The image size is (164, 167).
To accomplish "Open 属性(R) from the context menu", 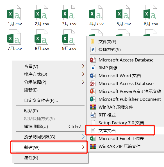I will tap(31, 158).
